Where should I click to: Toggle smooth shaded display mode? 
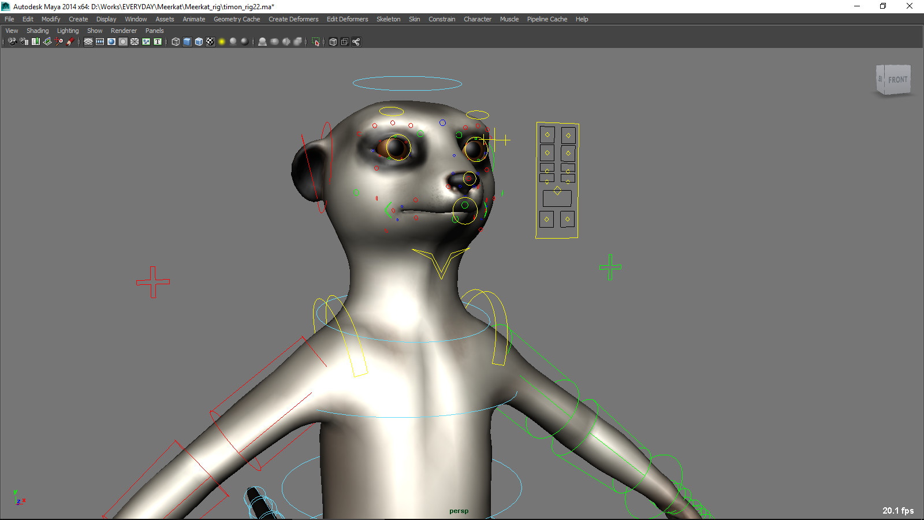(x=187, y=41)
